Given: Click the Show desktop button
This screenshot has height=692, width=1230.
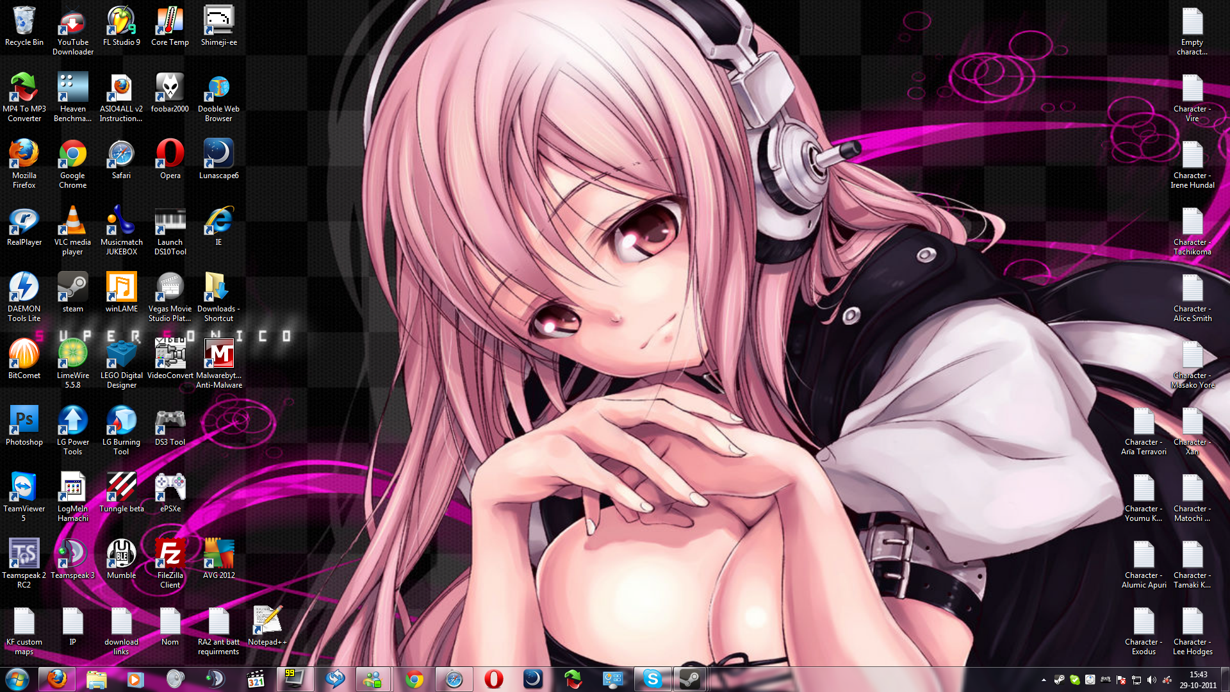Looking at the screenshot, I should [1226, 679].
